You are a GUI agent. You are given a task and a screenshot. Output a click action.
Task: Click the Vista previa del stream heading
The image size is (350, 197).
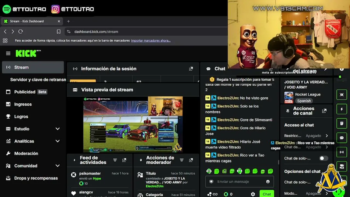[107, 90]
